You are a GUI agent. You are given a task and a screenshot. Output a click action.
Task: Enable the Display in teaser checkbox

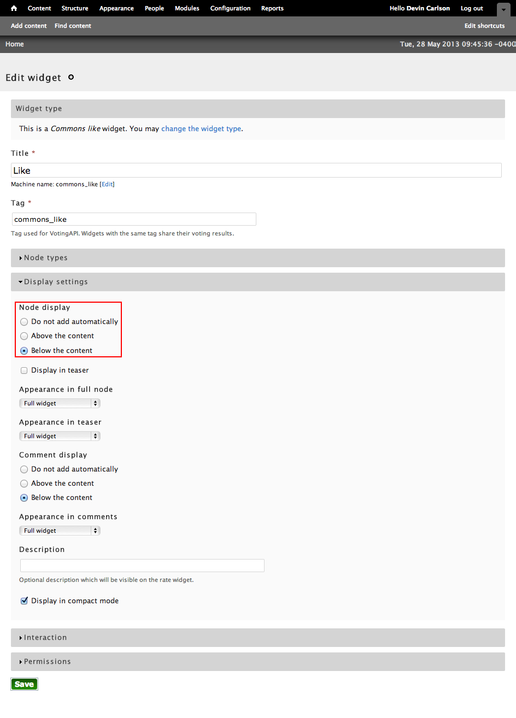(24, 370)
